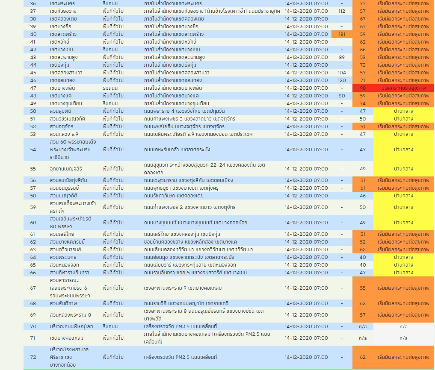Select the ปานกลาง status for สวนกีฬารามอินทรา
The width and height of the screenshot is (435, 370).
(x=403, y=273)
